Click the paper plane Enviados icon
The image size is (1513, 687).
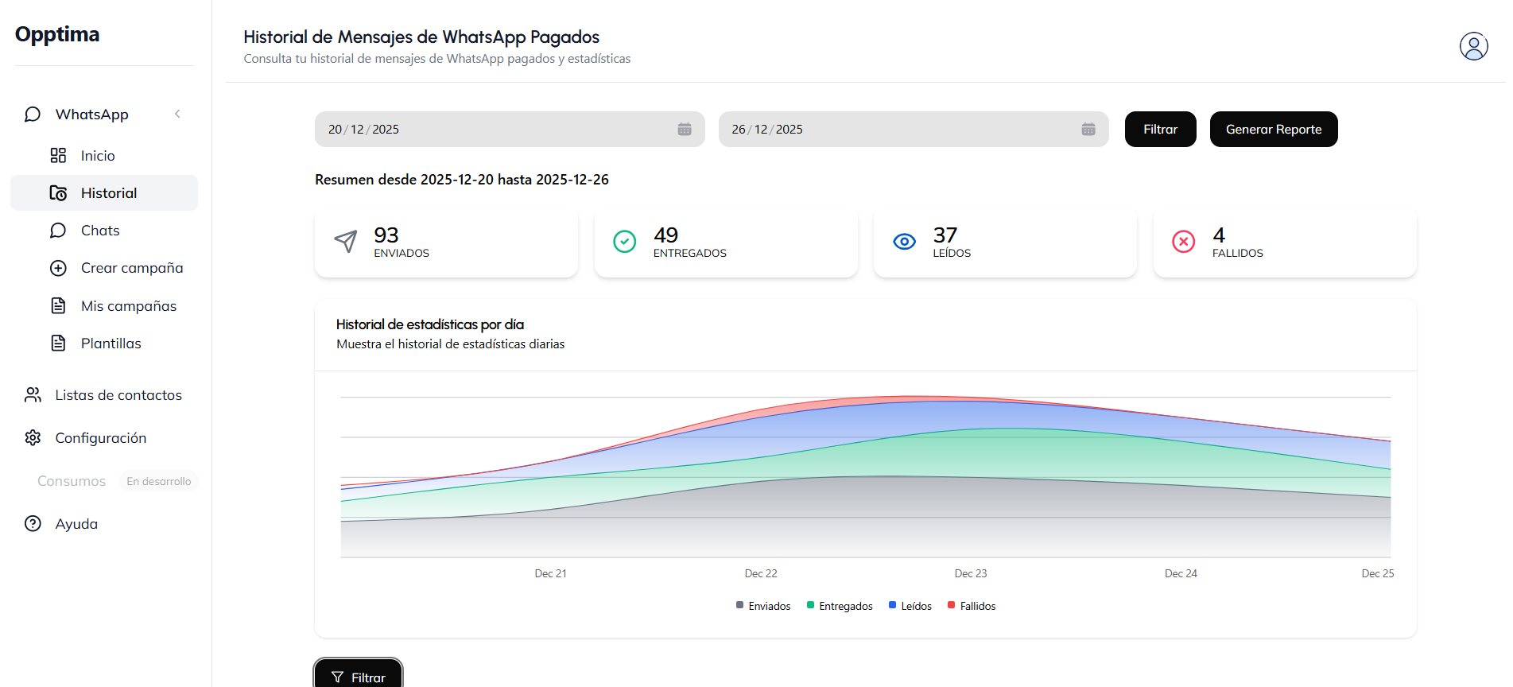tap(346, 241)
